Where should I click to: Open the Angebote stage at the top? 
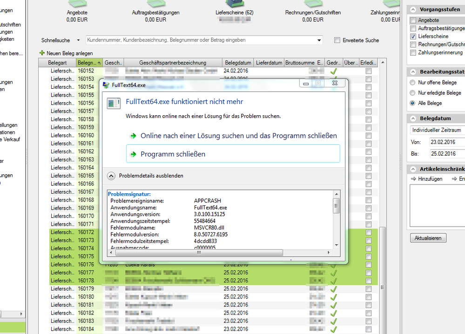tap(77, 12)
